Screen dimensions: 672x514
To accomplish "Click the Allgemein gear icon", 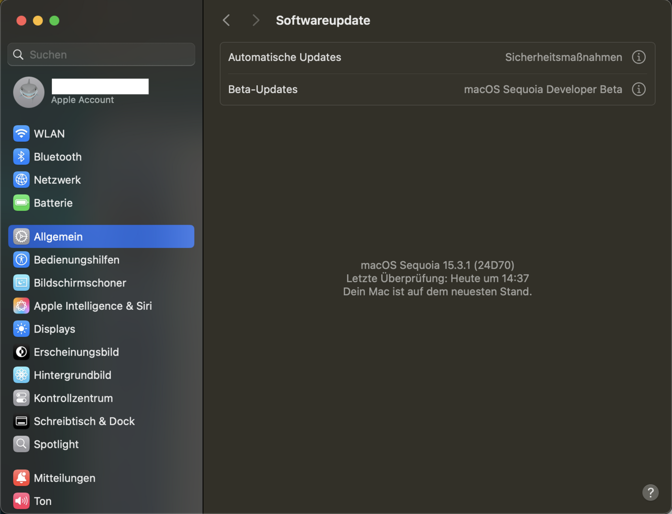I will tap(21, 237).
